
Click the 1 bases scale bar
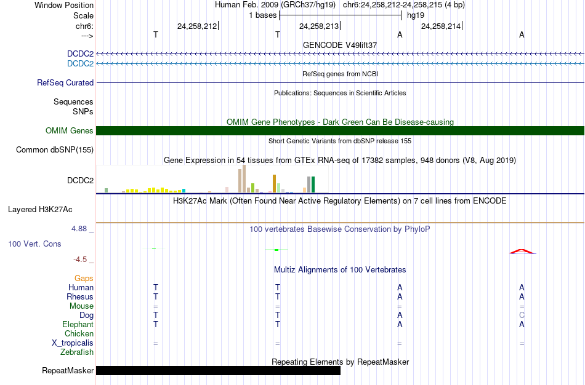(341, 15)
